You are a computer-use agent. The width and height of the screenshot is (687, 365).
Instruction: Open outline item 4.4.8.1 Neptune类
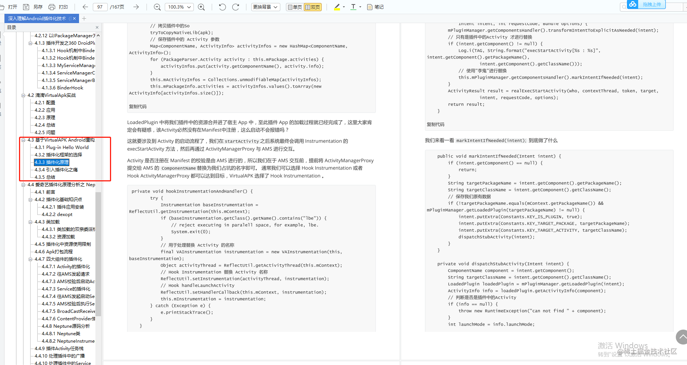pyautogui.click(x=61, y=334)
